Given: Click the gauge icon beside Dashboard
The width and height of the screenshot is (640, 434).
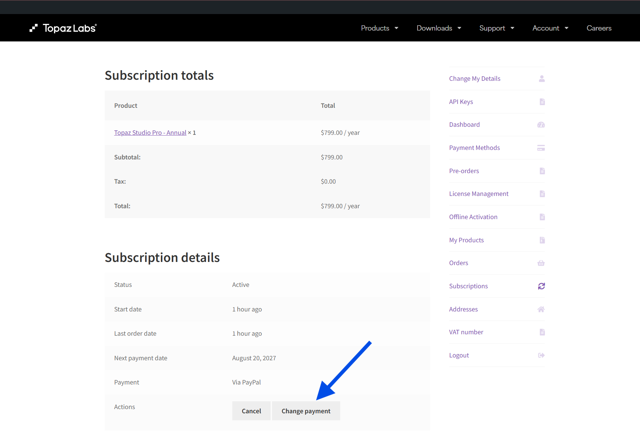Looking at the screenshot, I should (x=541, y=125).
